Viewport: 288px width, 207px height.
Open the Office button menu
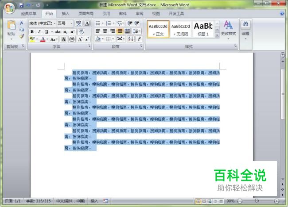[x=10, y=8]
